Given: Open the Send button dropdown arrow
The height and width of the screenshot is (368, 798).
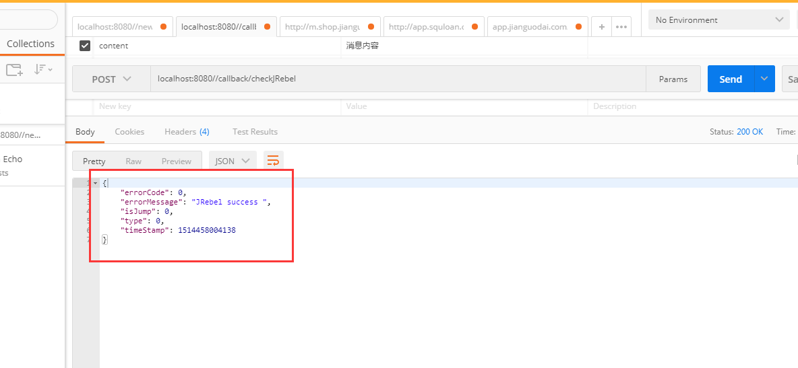Looking at the screenshot, I should pos(764,79).
